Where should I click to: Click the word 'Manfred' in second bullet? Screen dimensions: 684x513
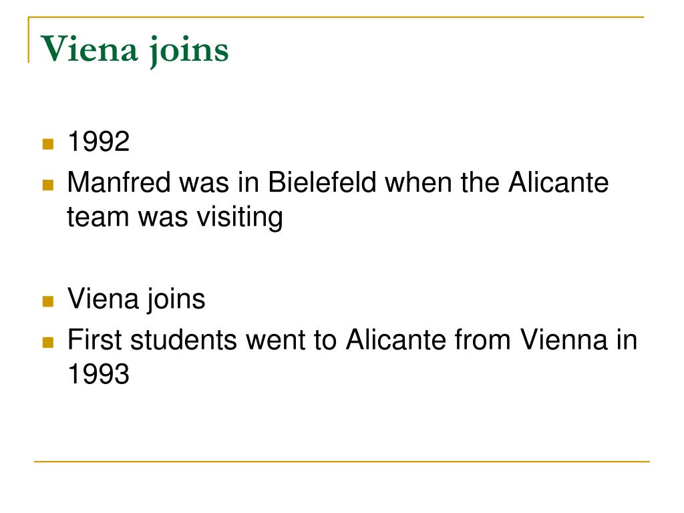(x=119, y=182)
